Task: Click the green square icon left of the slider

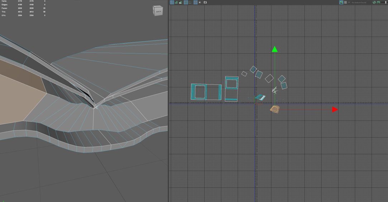Action: 378,2
